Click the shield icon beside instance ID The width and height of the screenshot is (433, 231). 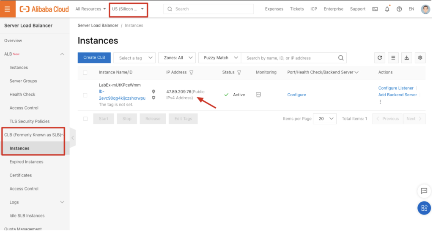coord(153,98)
